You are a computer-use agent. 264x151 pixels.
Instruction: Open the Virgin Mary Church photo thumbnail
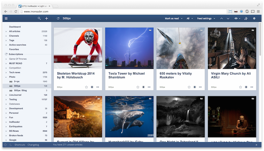[x=232, y=48]
